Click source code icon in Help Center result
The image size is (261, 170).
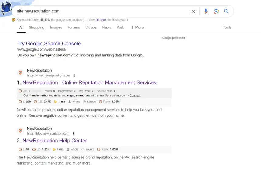coord(83,150)
